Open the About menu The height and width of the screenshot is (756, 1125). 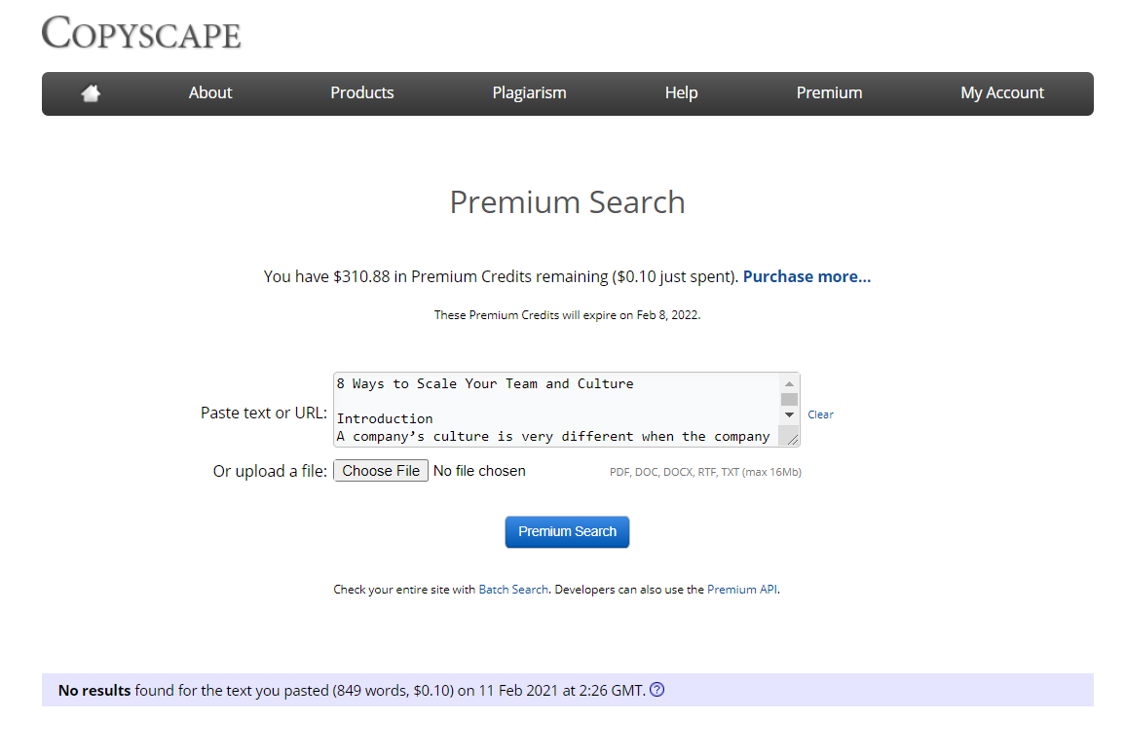(210, 93)
